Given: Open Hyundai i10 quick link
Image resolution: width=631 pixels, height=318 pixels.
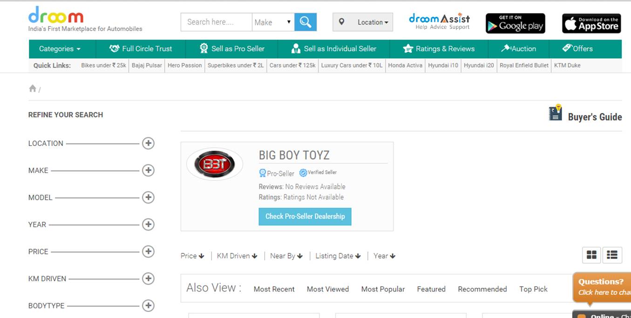Looking at the screenshot, I should point(443,66).
